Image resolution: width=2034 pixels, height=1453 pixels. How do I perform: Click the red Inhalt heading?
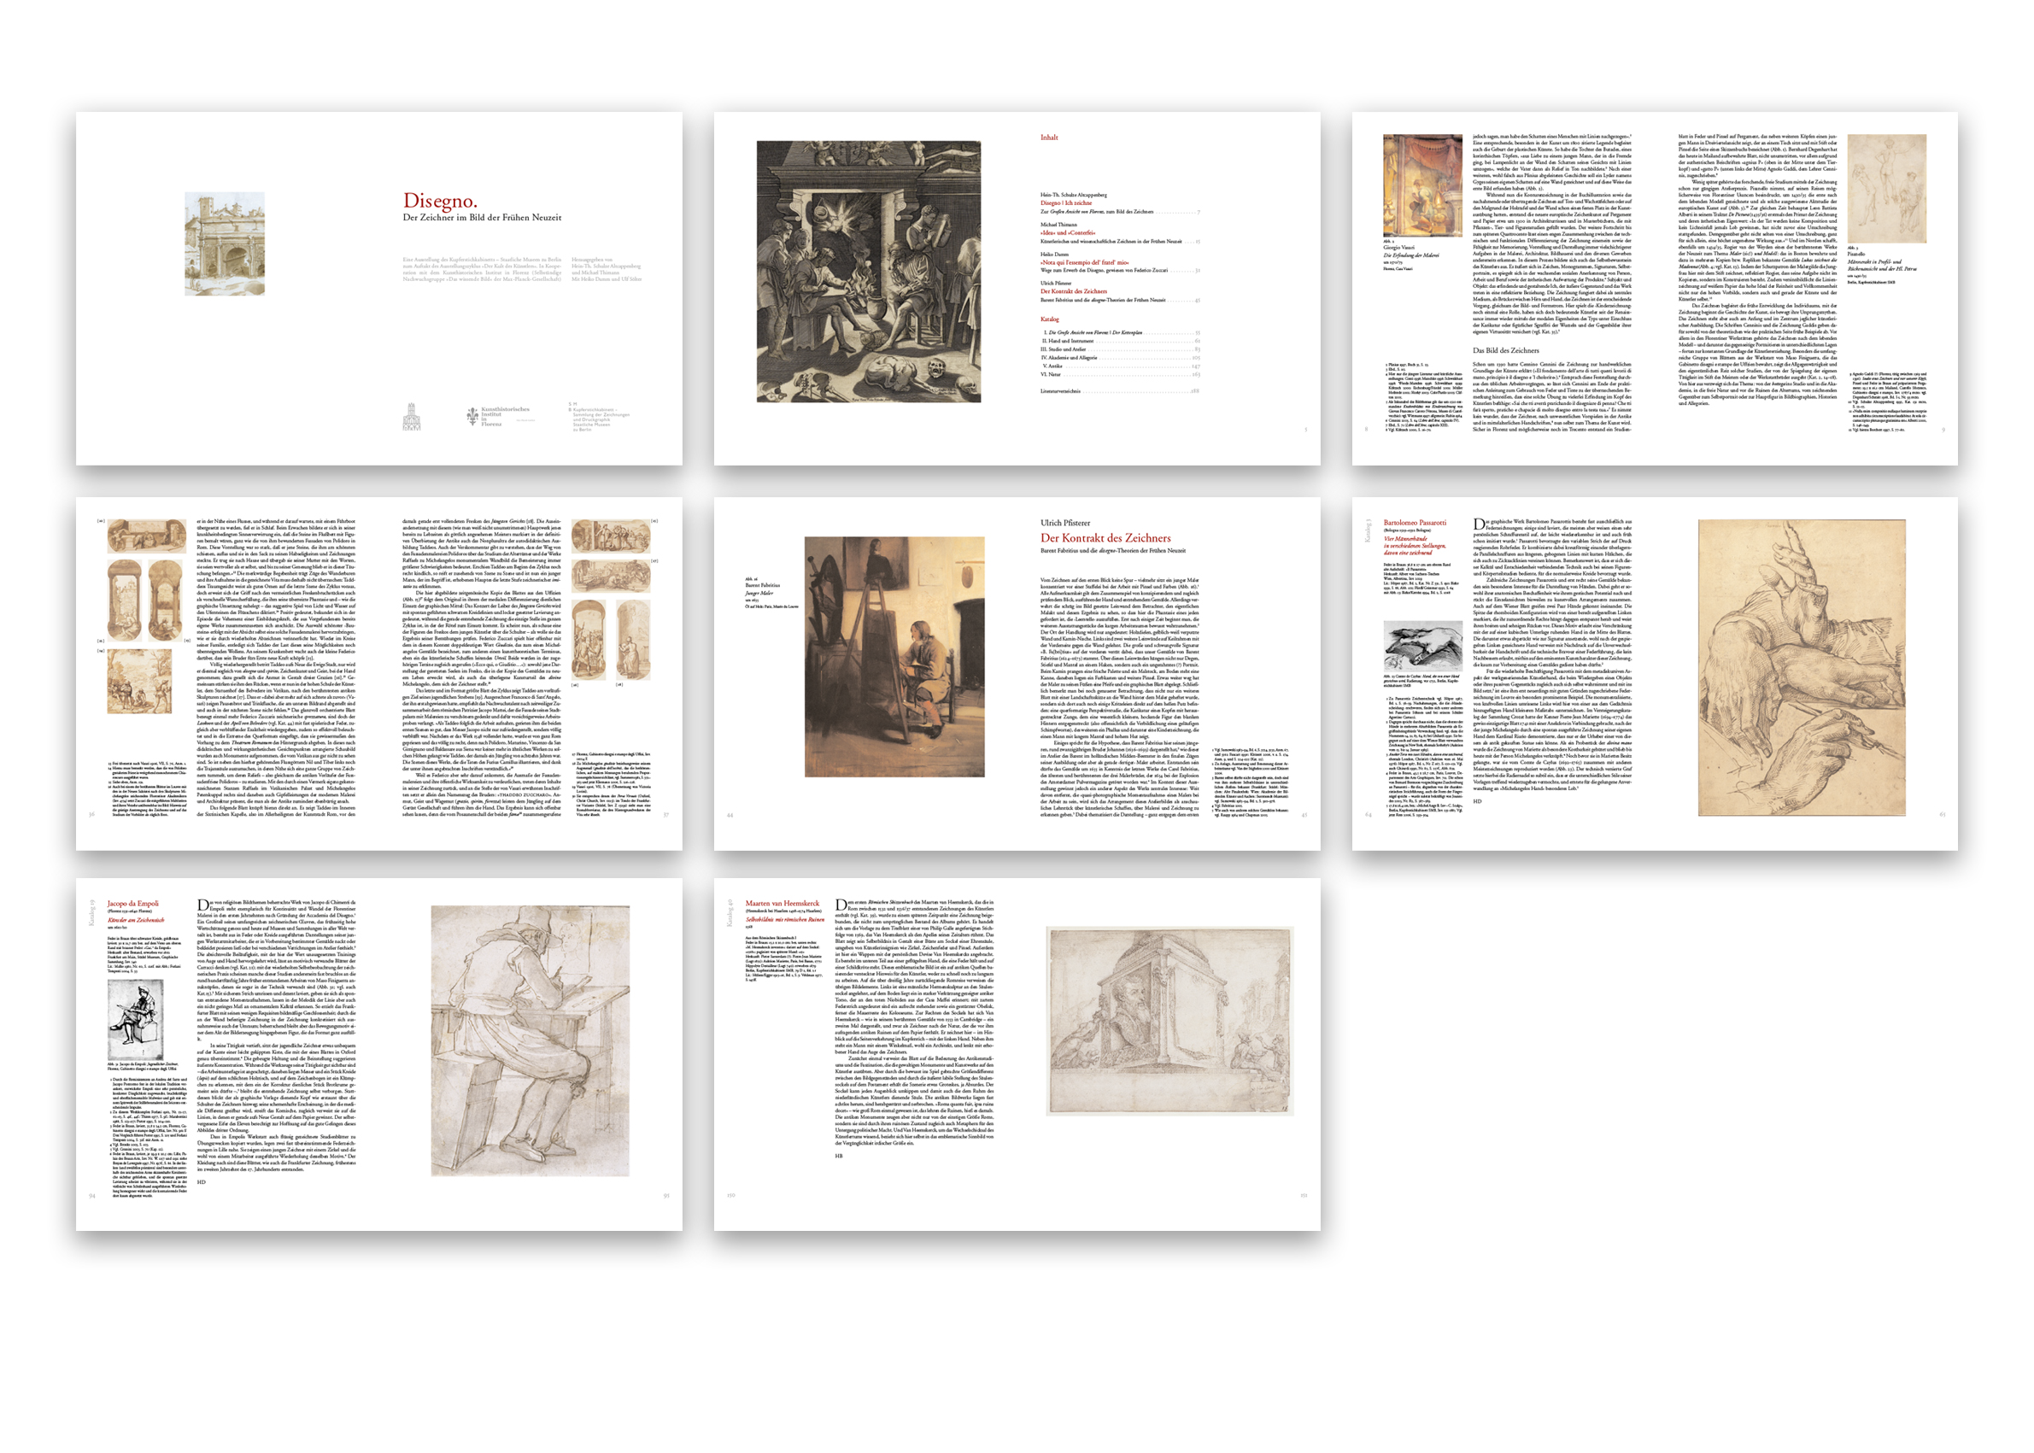click(1049, 138)
